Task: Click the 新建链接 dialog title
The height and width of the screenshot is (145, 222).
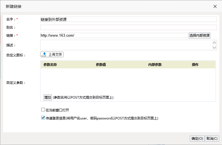Action: (14, 6)
